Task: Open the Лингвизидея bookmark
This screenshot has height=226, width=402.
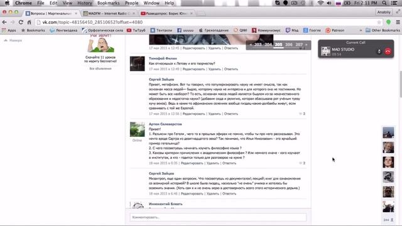Action: 63,30
